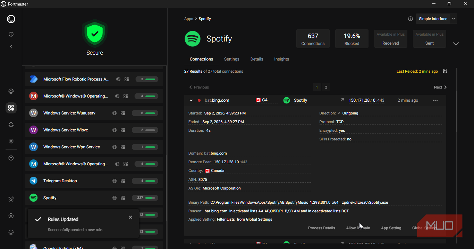Switch to the Settings tab
474x249 pixels.
[232, 59]
